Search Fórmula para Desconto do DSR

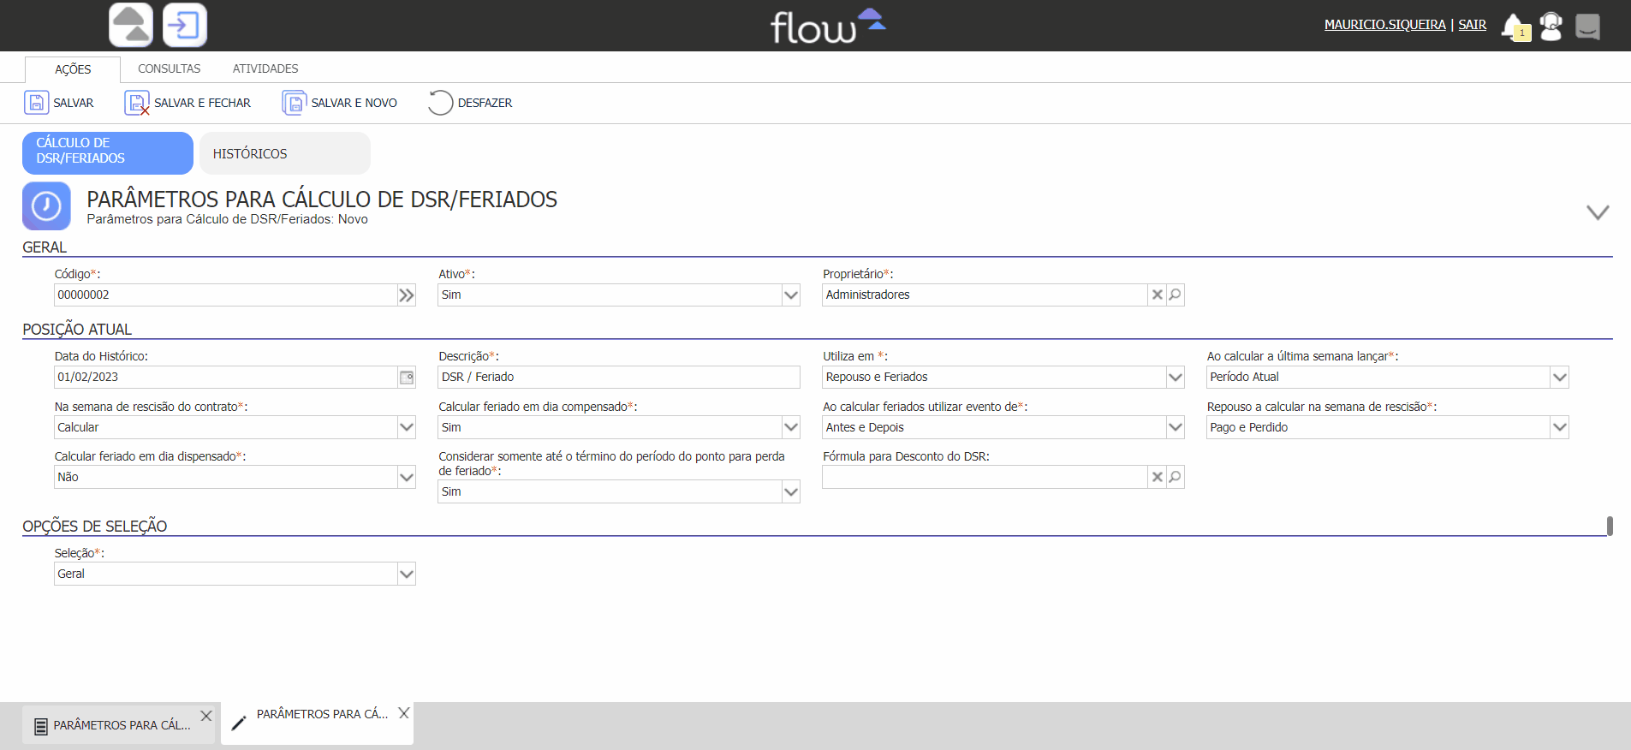point(1176,477)
